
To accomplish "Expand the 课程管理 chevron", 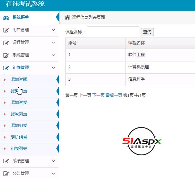I will click(53, 43).
